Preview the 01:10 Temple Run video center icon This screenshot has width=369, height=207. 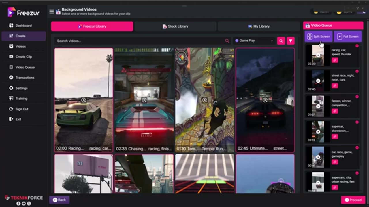click(205, 100)
